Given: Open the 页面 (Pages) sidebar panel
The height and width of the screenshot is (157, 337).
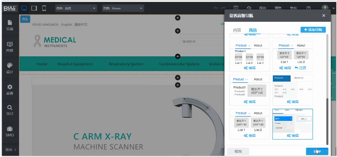Looking at the screenshot, I should (10, 25).
